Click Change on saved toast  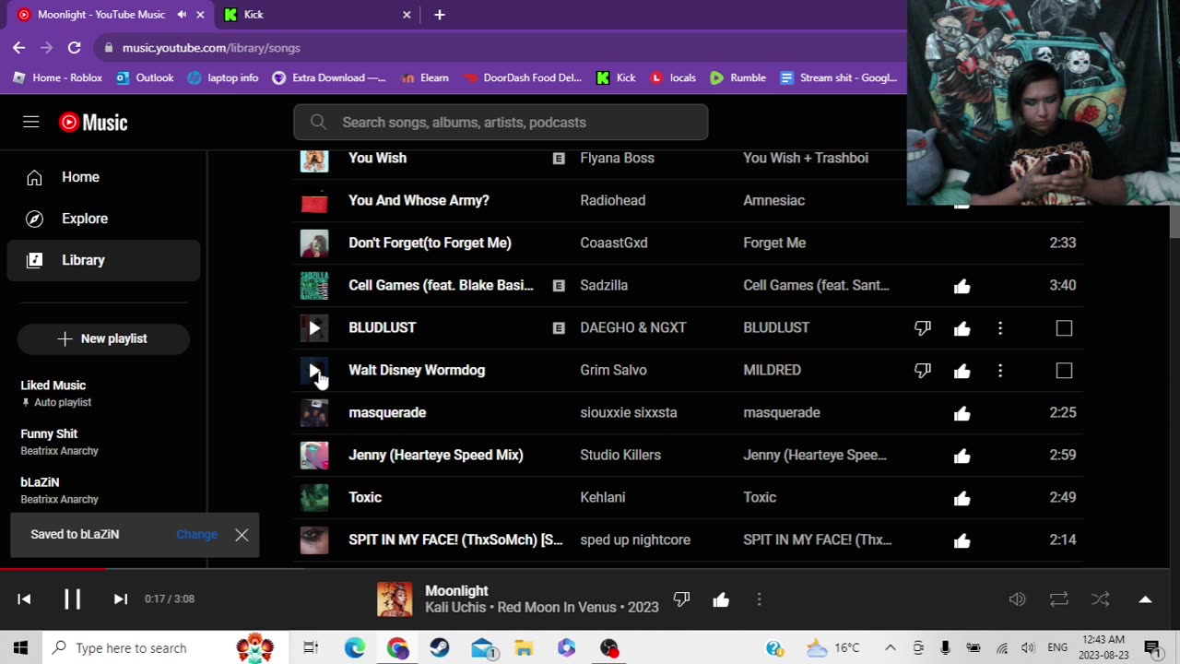[x=196, y=534]
